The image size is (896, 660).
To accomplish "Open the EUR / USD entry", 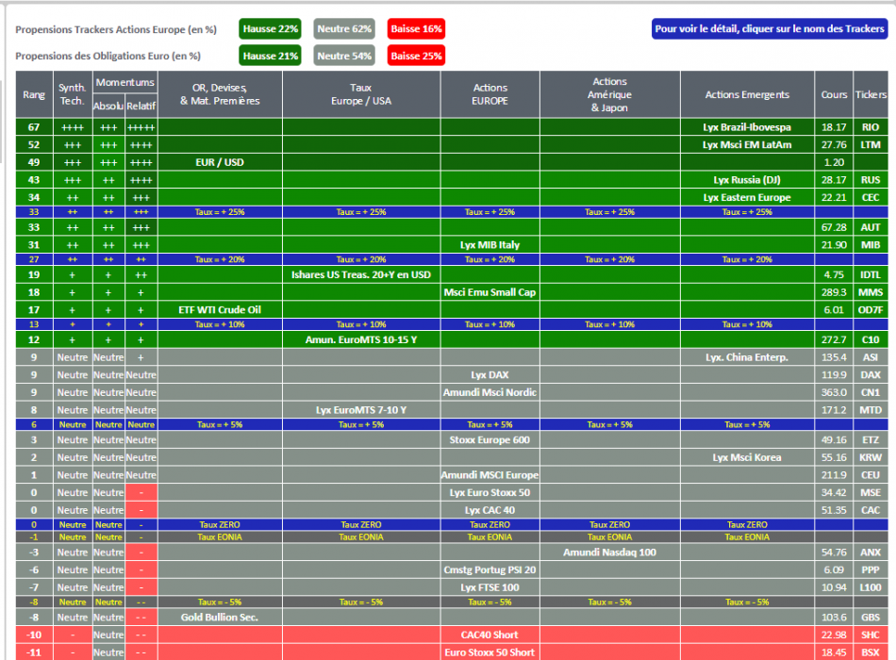I will pos(220,162).
